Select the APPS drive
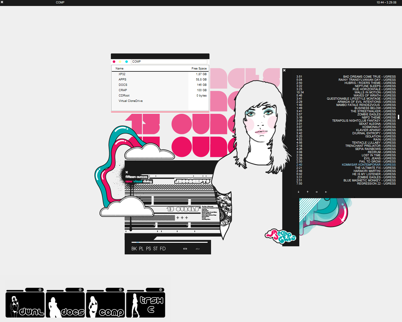The image size is (402, 322). coord(122,80)
